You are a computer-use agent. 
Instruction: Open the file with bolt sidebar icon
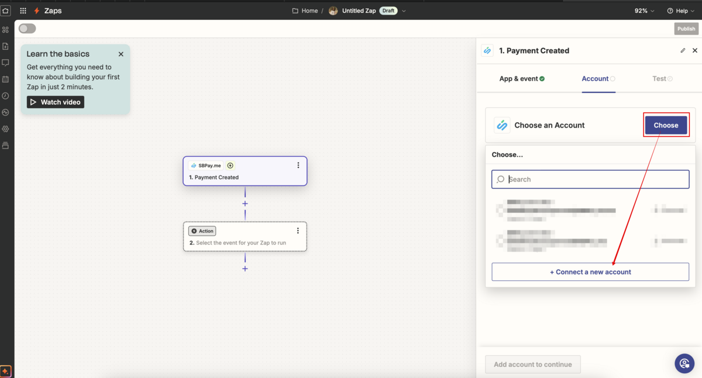[x=6, y=46]
